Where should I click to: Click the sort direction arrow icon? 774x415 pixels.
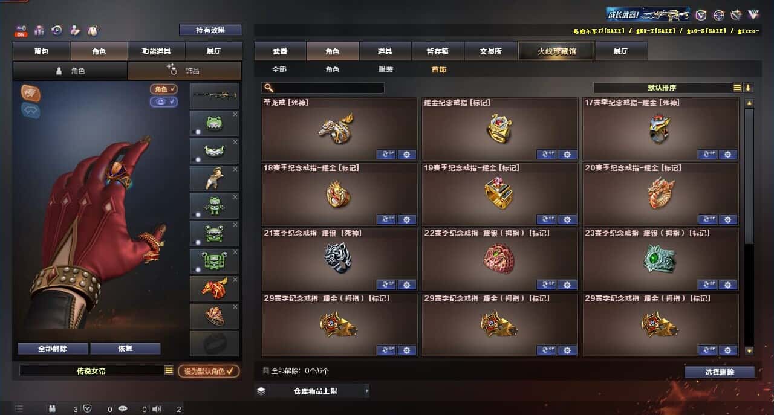pyautogui.click(x=748, y=88)
